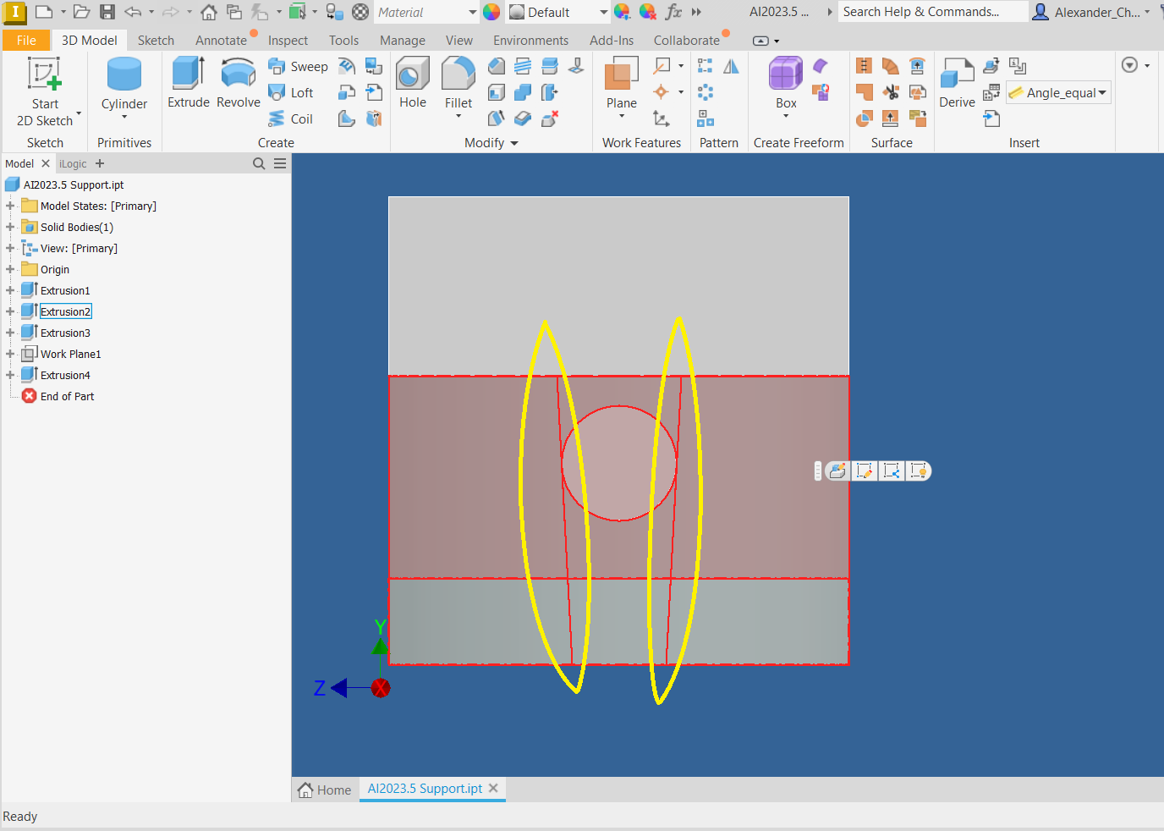This screenshot has height=831, width=1164.
Task: Select the Plane work feature tool
Action: pos(621,82)
